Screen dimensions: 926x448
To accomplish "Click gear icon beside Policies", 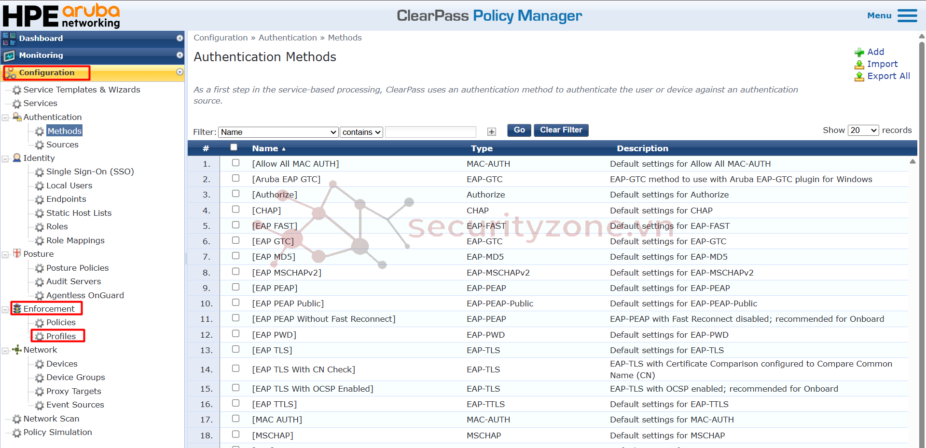I will pos(40,323).
